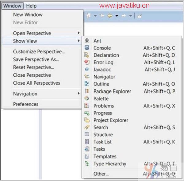Click the Progress view icon
The image size is (184, 181).
coord(87,113)
